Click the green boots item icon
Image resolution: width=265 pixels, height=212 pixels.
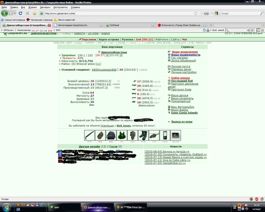[143, 135]
